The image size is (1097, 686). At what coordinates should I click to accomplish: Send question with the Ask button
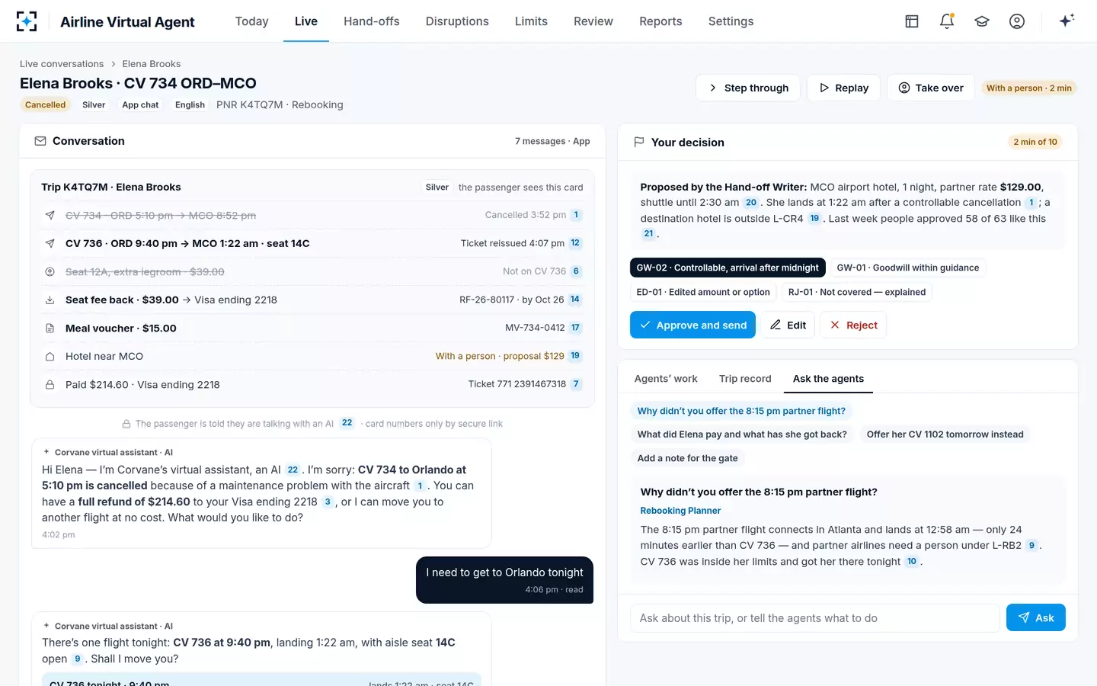click(x=1035, y=617)
